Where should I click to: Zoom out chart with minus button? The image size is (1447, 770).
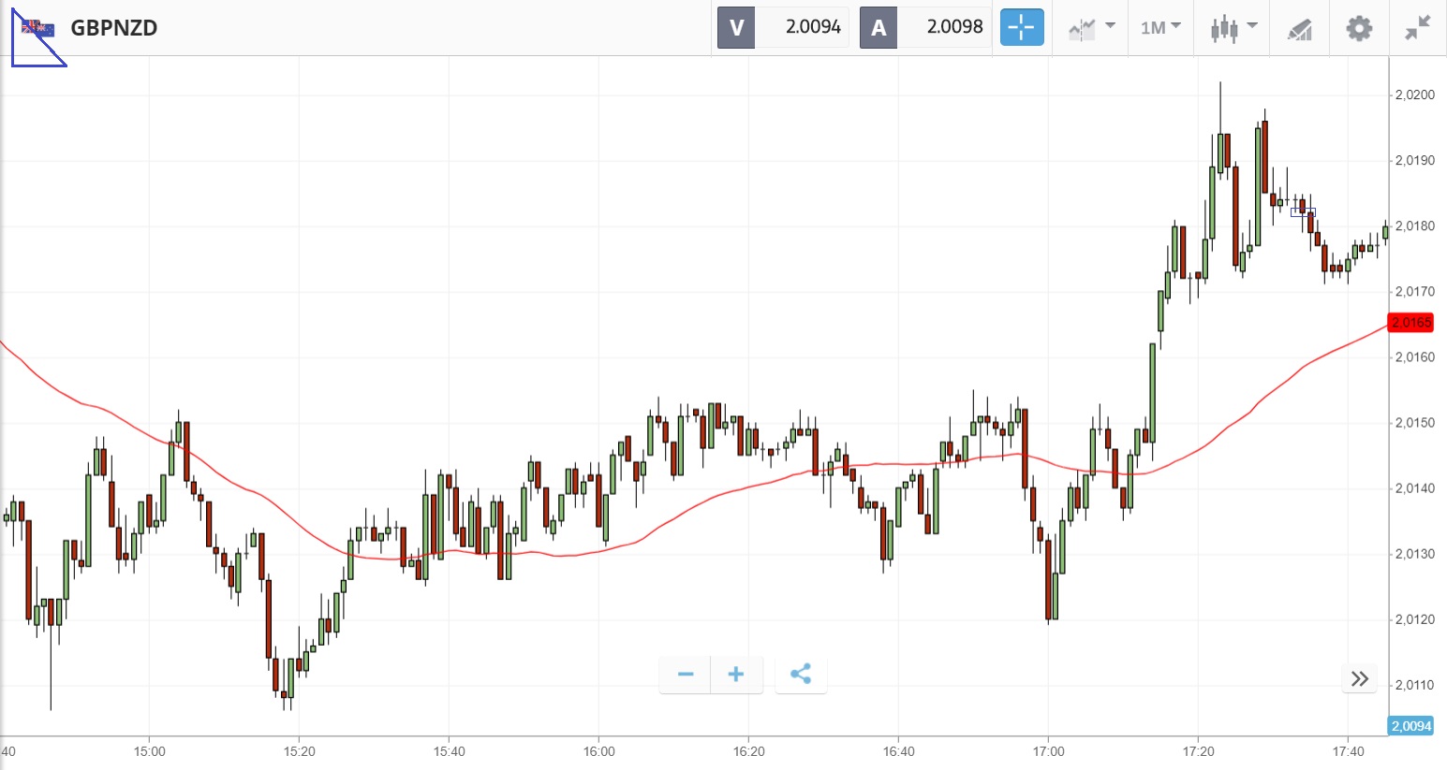pyautogui.click(x=685, y=675)
